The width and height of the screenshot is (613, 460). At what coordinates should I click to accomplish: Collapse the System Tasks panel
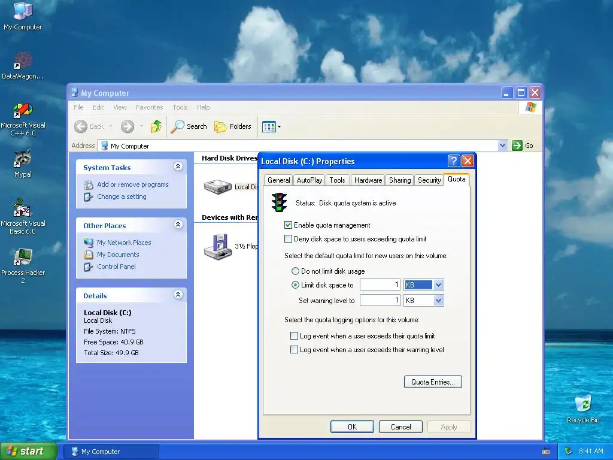[x=178, y=167]
